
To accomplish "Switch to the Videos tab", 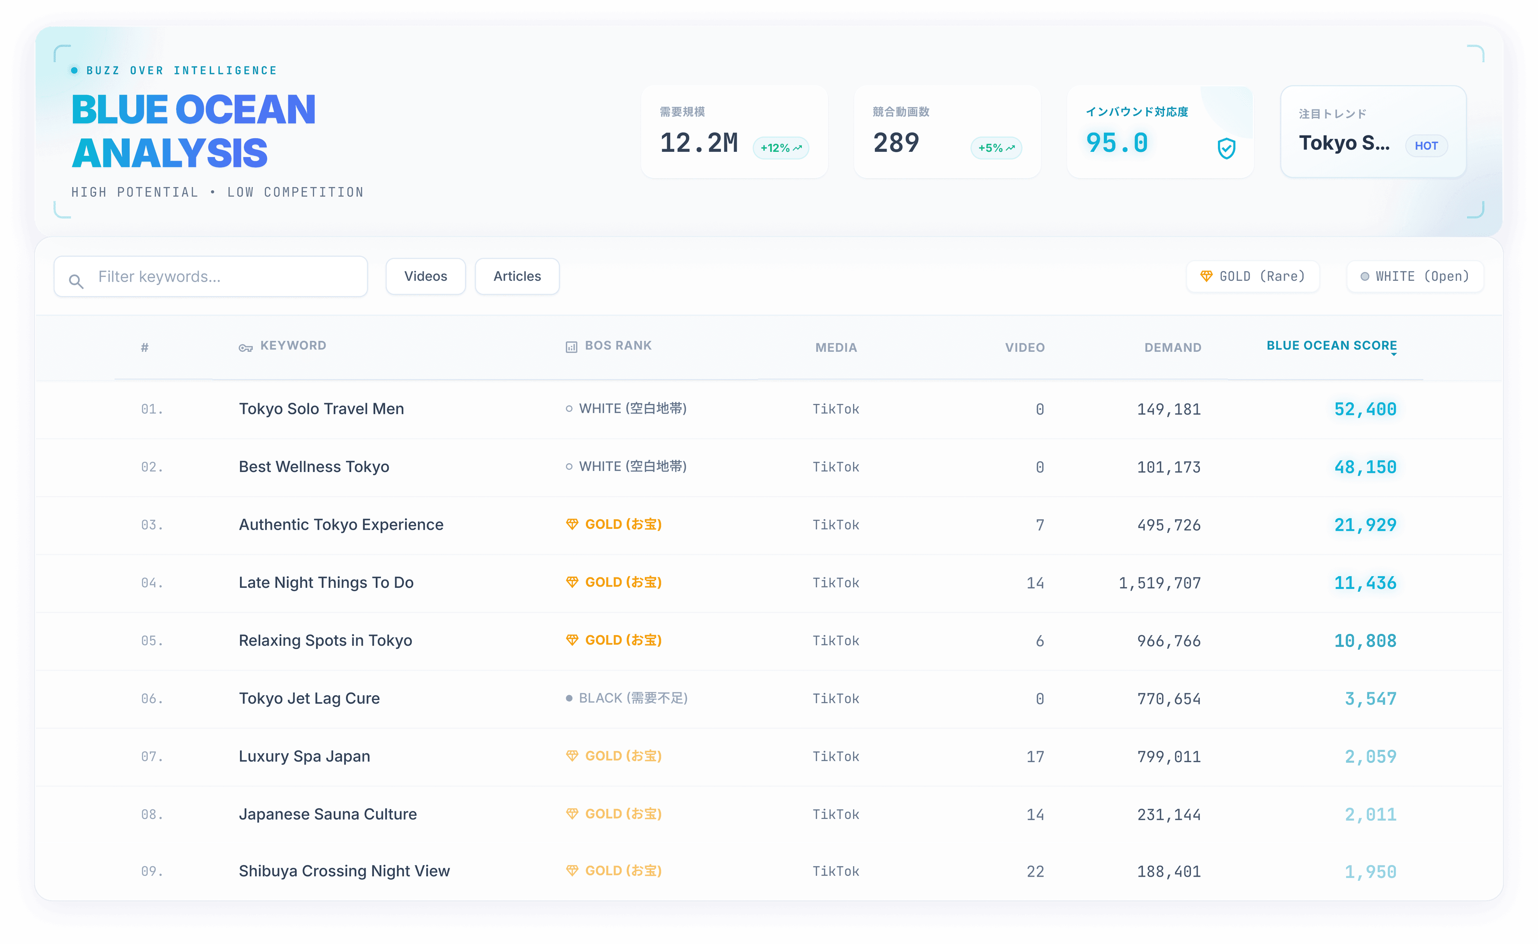I will 426,276.
